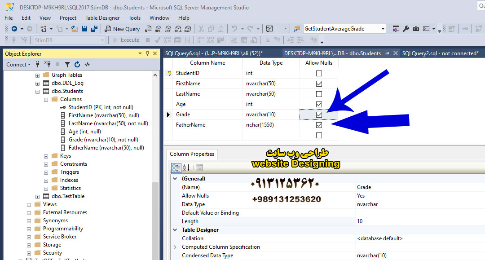
Task: Enable Allow Nulls for the StudentID column
Action: pos(319,73)
